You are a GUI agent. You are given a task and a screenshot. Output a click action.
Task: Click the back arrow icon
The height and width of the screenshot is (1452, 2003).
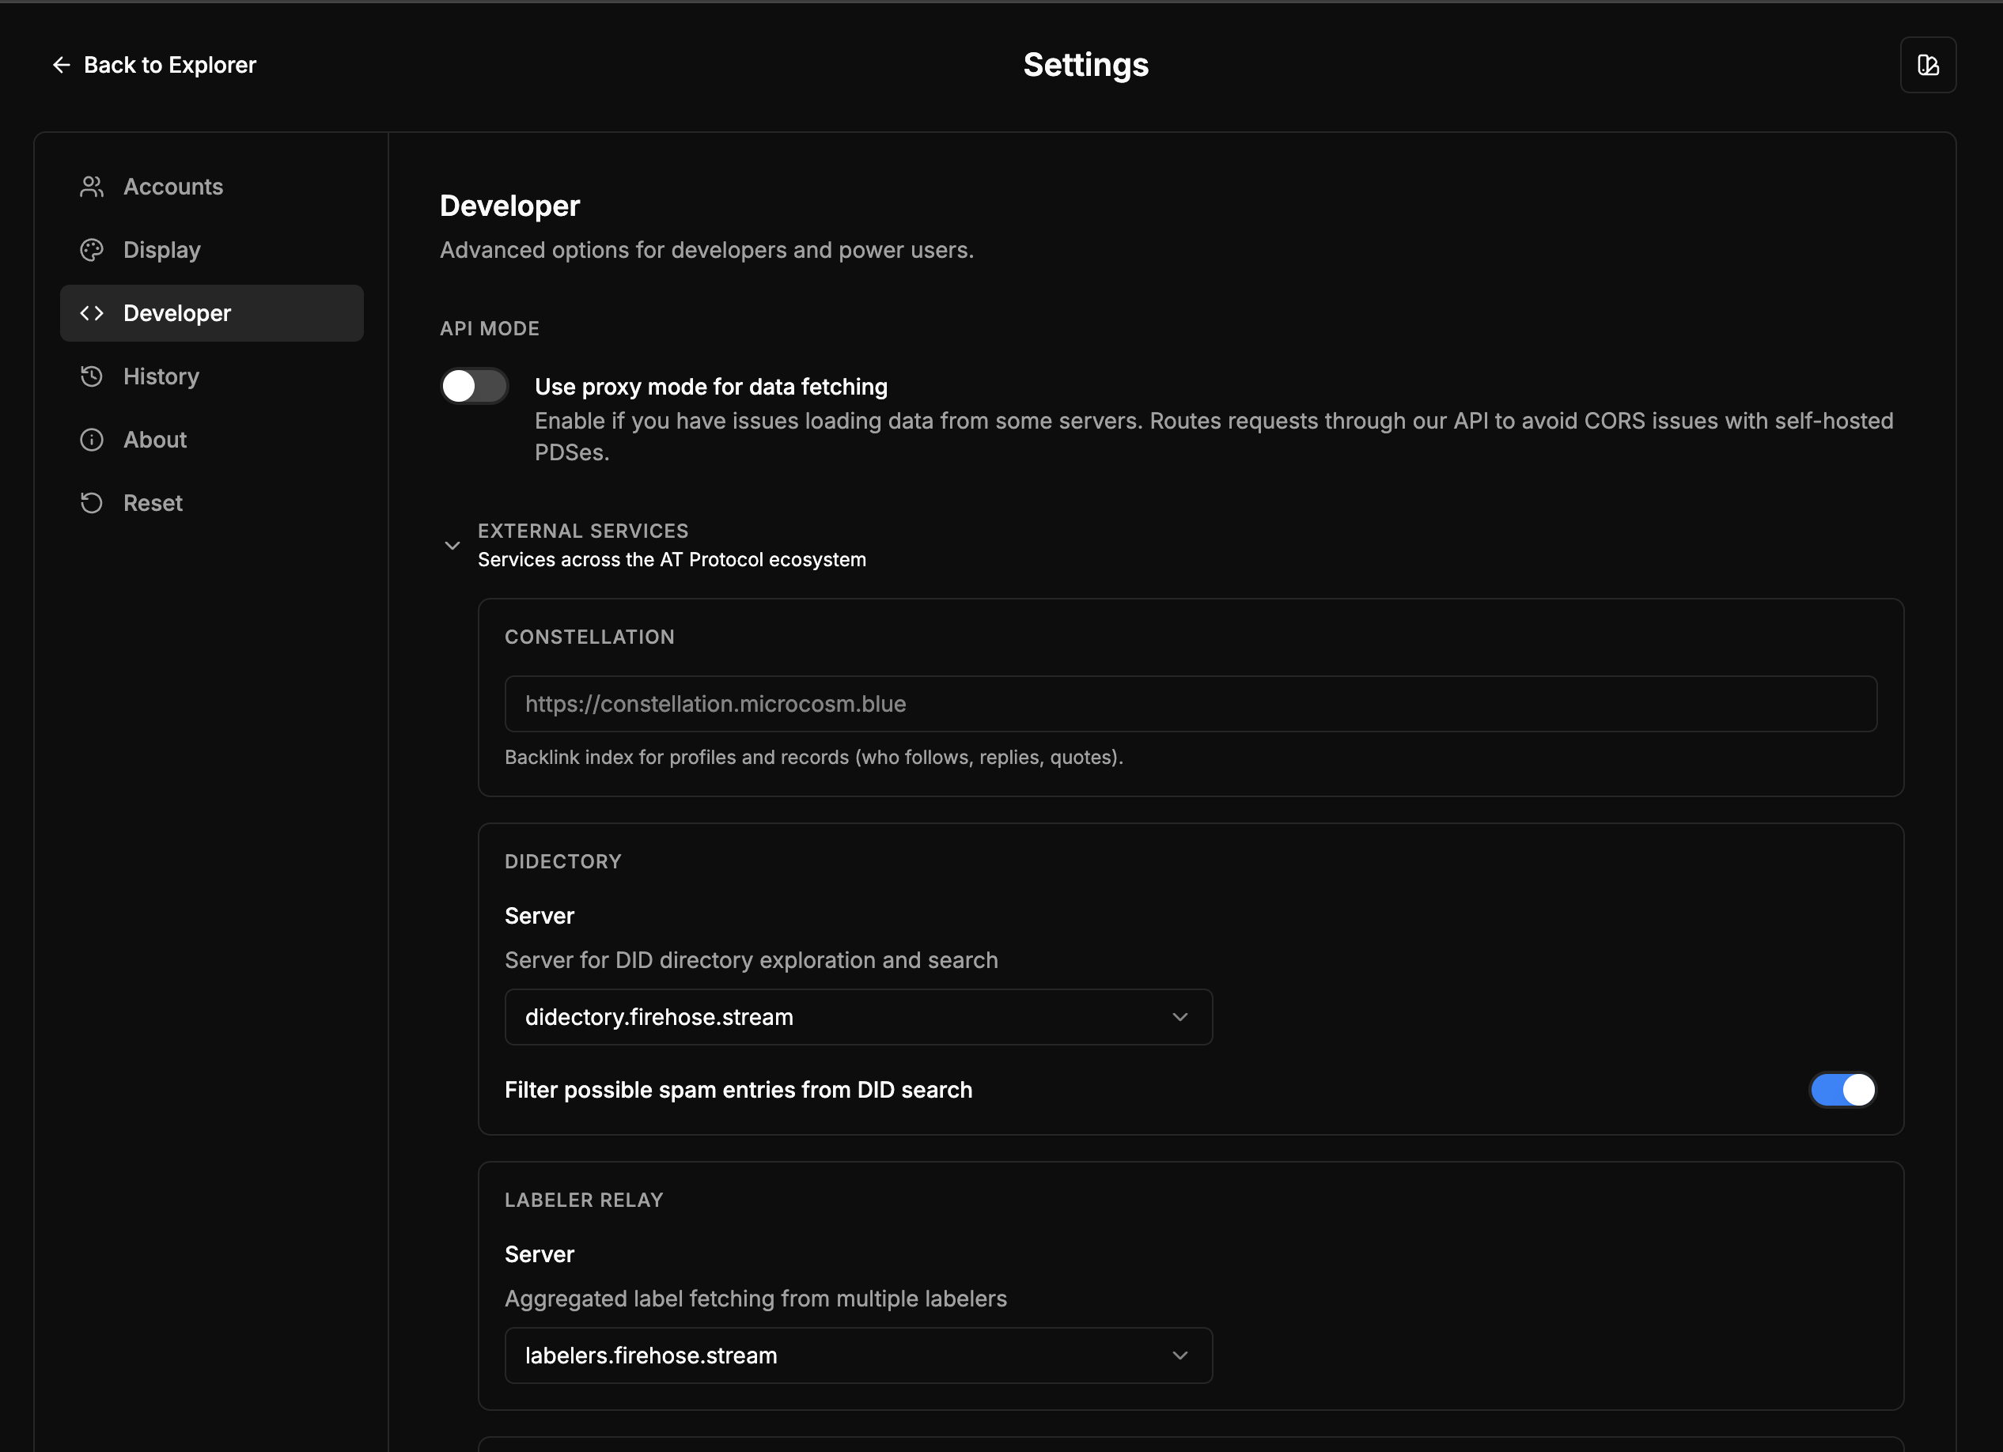point(61,66)
